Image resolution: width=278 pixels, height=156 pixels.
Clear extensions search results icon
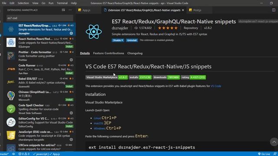coord(63,10)
